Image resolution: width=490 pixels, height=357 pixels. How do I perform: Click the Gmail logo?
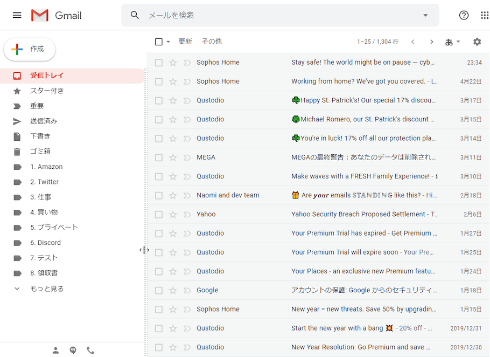[x=56, y=15]
